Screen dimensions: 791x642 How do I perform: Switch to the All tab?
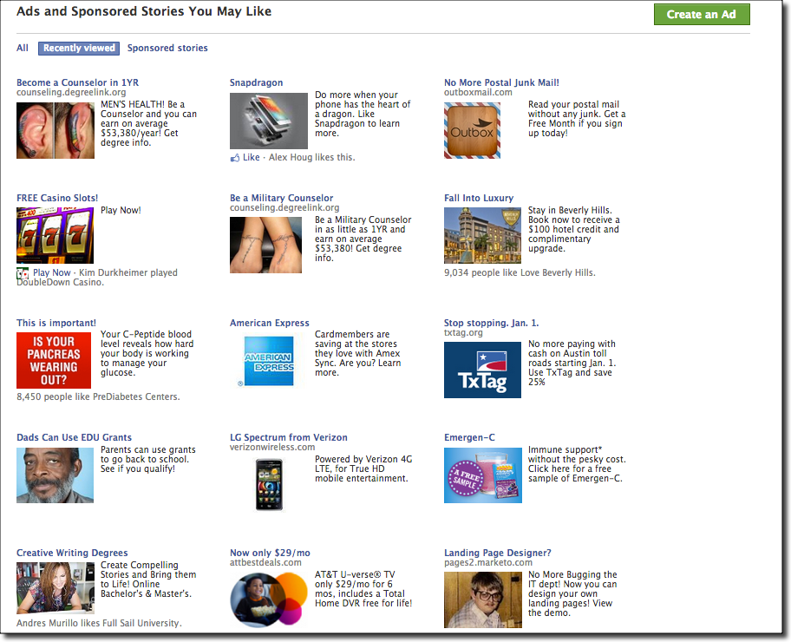click(23, 49)
